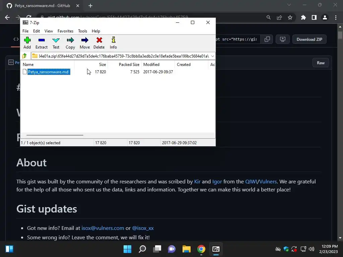Sort by the Size column header

[x=91, y=65]
